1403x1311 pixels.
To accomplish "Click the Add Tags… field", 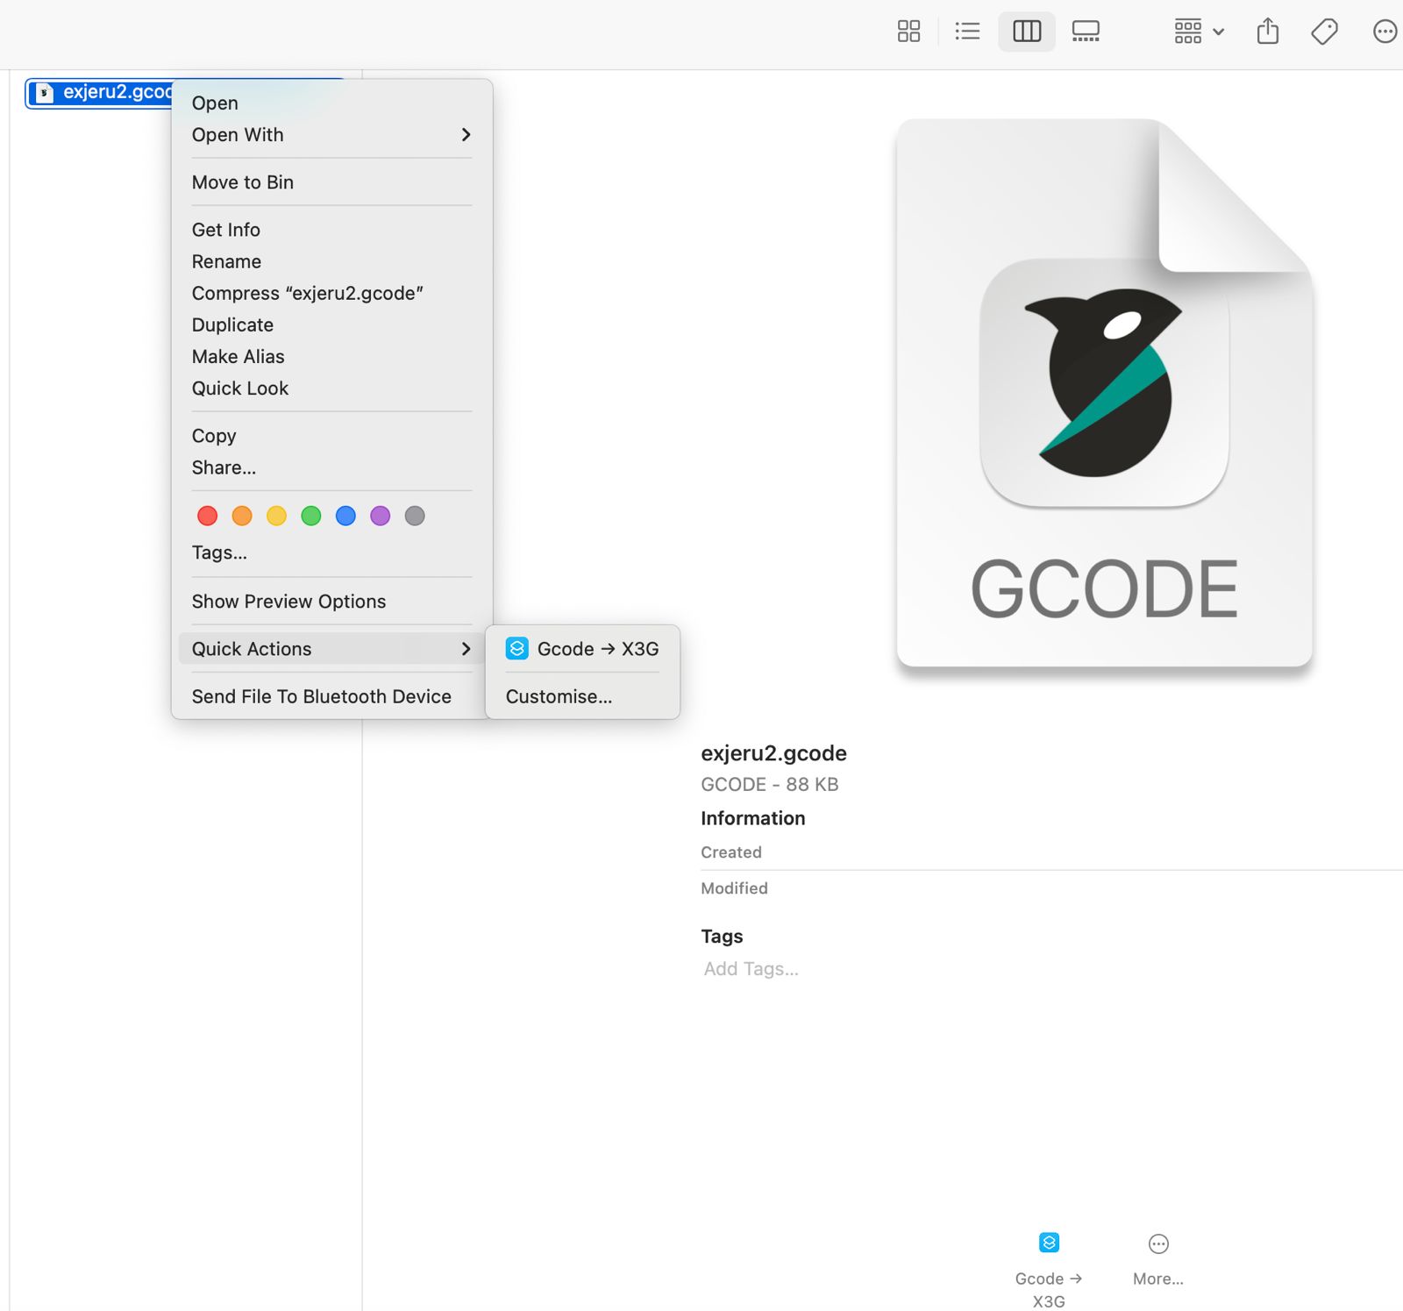I will 751,969.
